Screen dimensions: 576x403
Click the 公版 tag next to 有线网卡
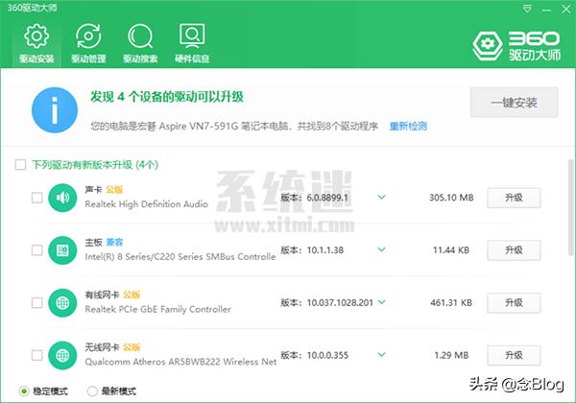pos(132,295)
